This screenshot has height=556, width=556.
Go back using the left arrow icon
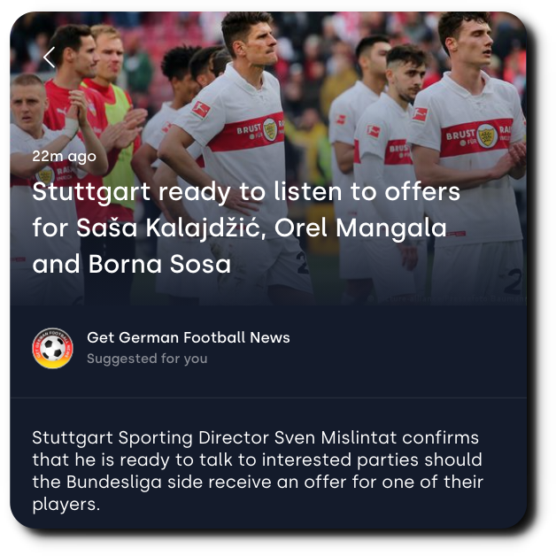coord(50,58)
